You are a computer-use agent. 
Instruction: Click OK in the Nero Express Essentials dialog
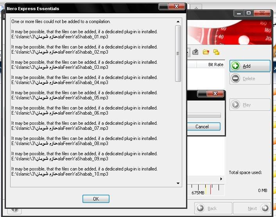(x=96, y=199)
